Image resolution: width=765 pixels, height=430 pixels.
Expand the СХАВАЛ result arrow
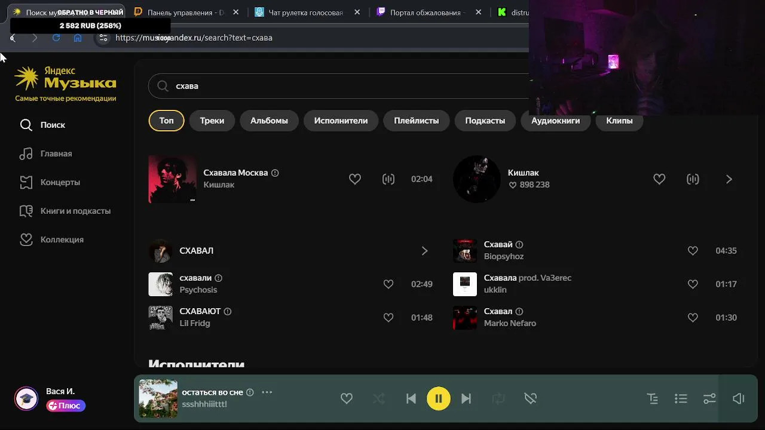424,251
